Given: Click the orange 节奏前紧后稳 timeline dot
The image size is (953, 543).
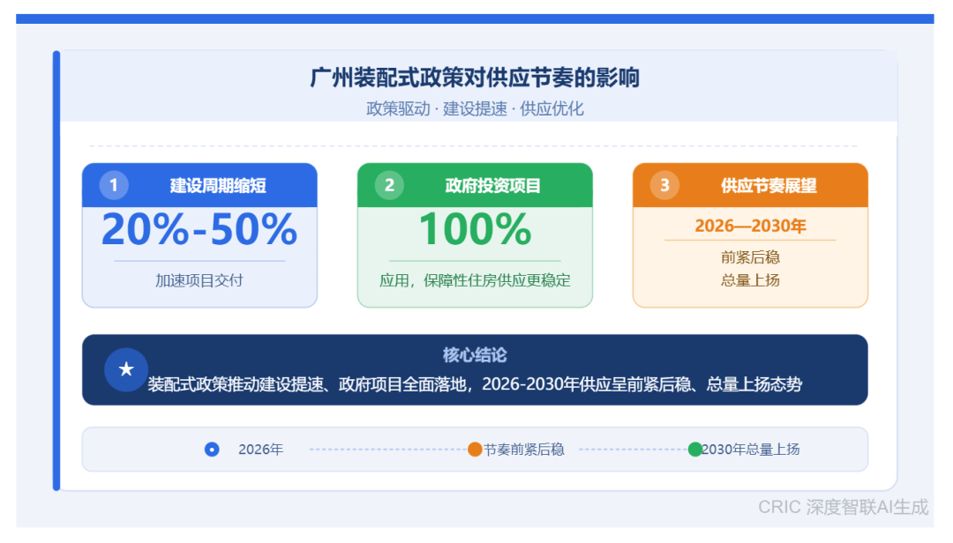Looking at the screenshot, I should pyautogui.click(x=475, y=450).
